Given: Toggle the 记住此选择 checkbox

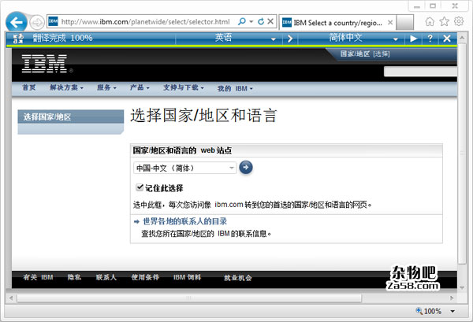Looking at the screenshot, I should 140,187.
